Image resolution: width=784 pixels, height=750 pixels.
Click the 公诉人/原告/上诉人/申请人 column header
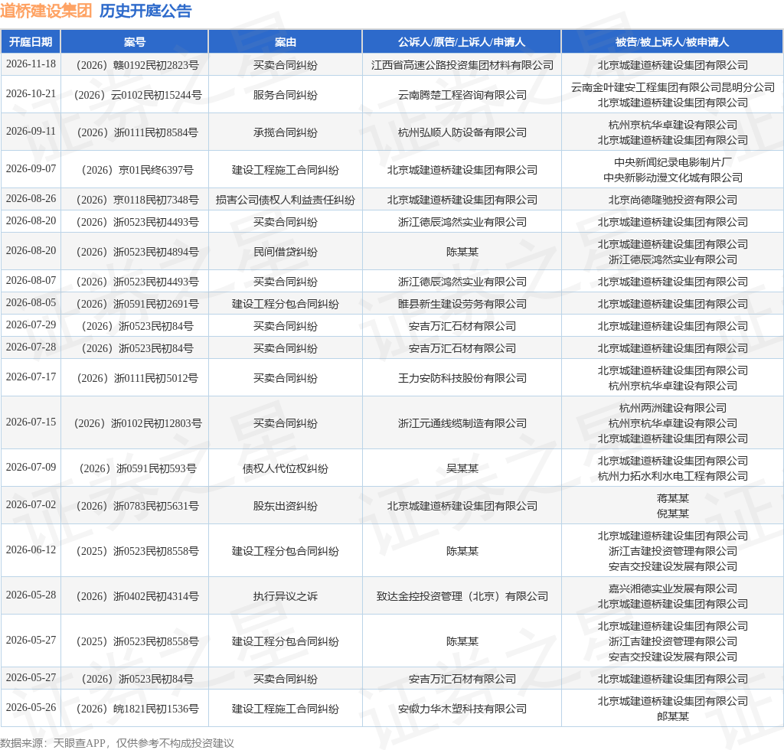point(462,42)
